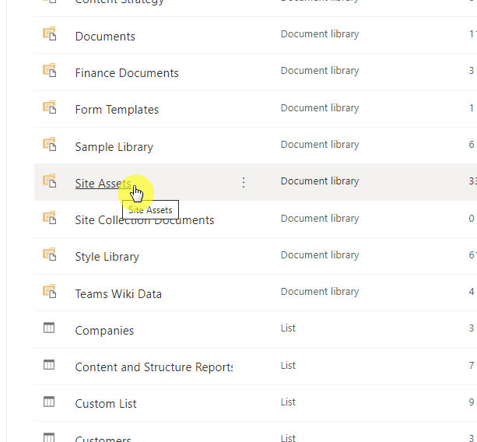Click List type in Content and Structure Reports row

point(288,365)
